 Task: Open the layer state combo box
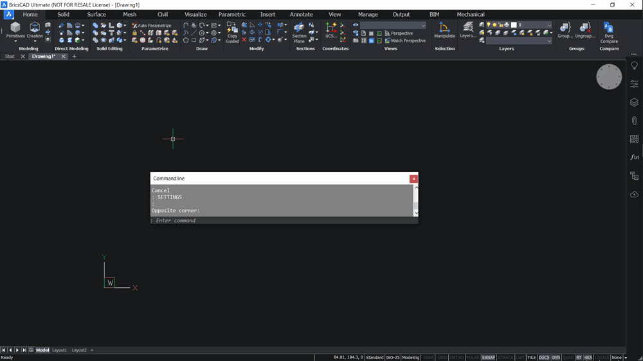pyautogui.click(x=519, y=40)
